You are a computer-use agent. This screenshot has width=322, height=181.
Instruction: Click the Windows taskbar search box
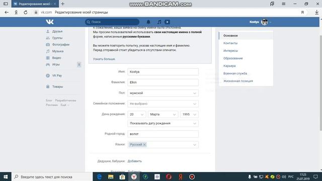point(52,176)
